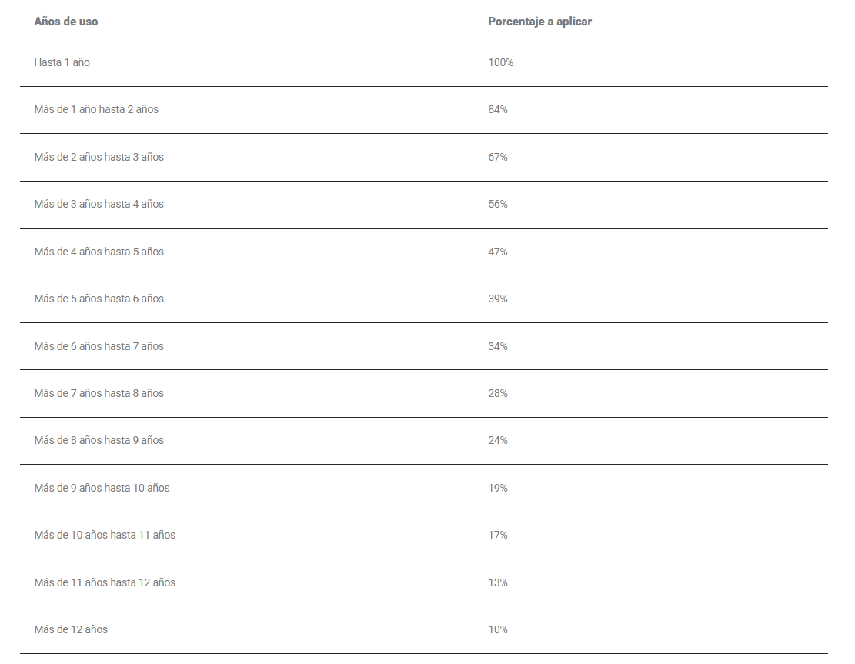Select 'Más de 4 años hasta 5 años'
The width and height of the screenshot is (855, 664).
coord(99,252)
